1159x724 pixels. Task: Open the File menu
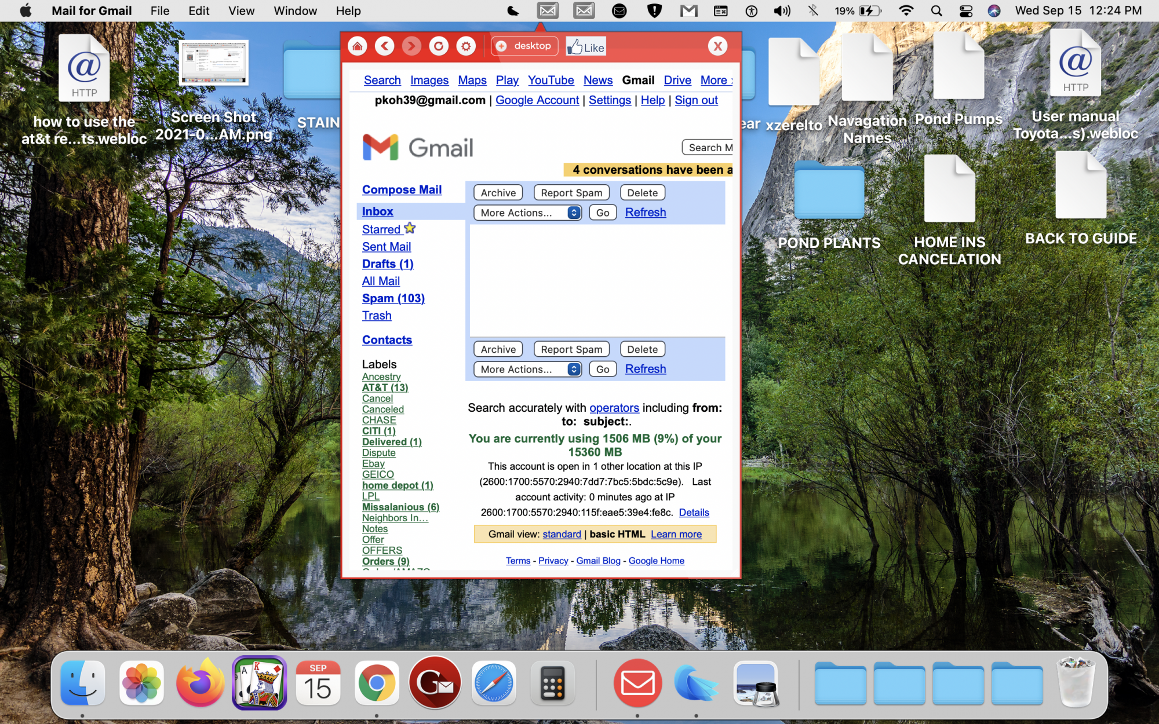(160, 10)
